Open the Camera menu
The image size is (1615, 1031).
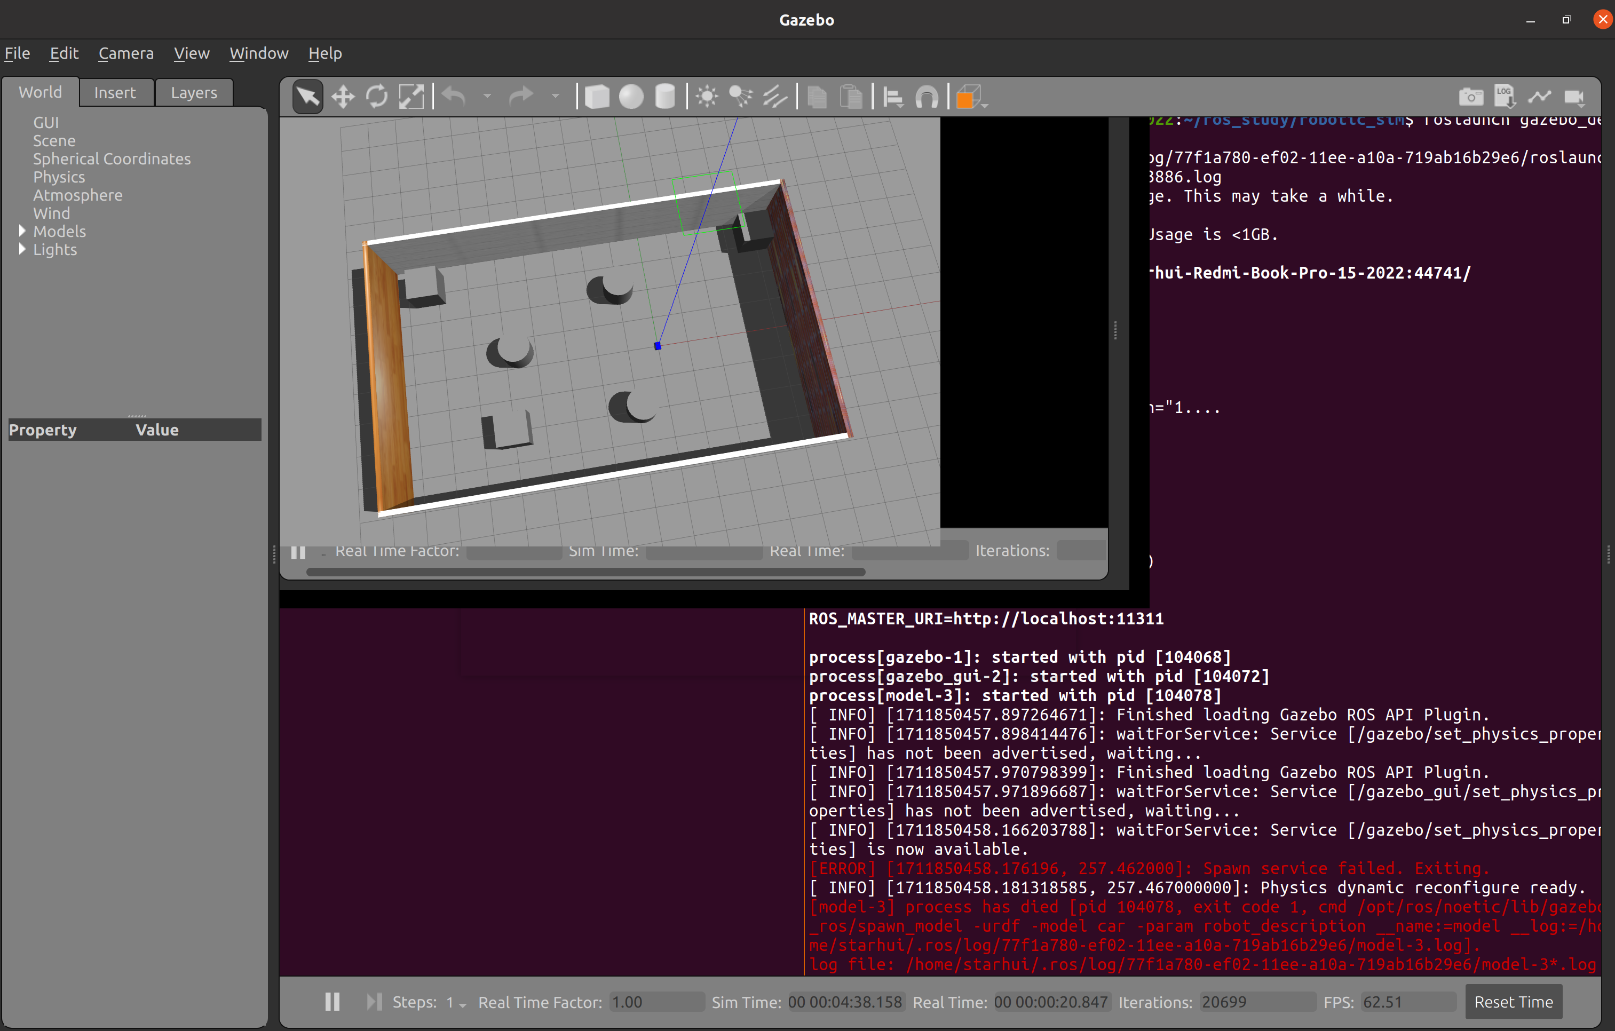[x=125, y=53]
